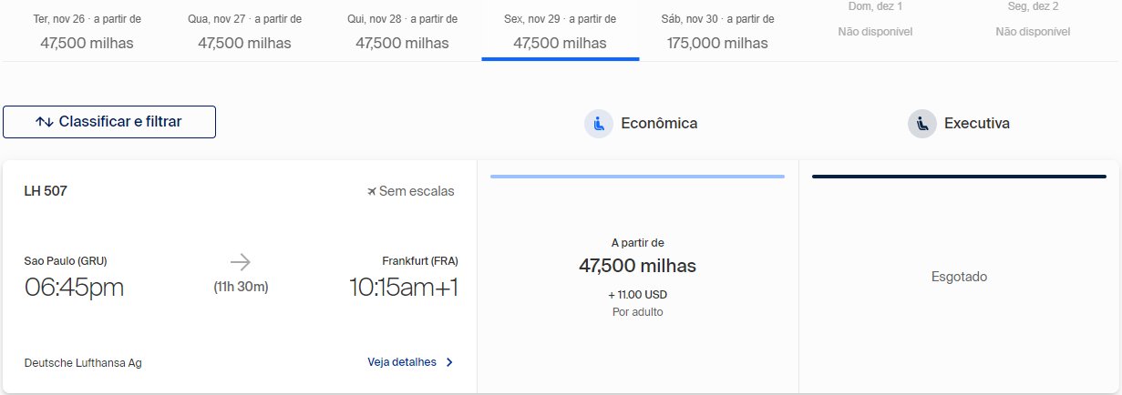1122x395 pixels.
Task: Click the Executiva seat icon
Action: 922,124
